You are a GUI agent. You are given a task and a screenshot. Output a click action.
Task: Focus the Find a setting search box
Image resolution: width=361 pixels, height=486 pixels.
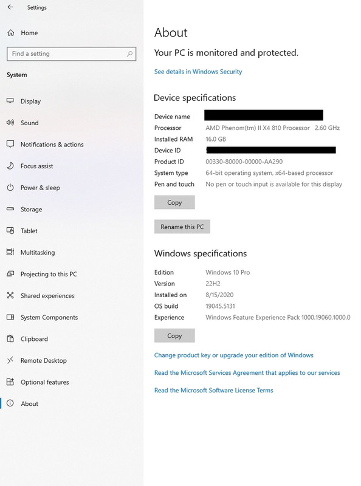71,54
